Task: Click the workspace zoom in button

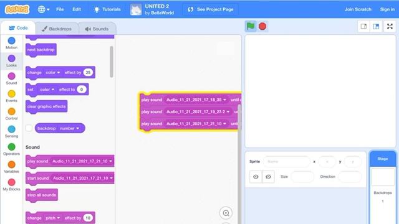Action: click(226, 213)
